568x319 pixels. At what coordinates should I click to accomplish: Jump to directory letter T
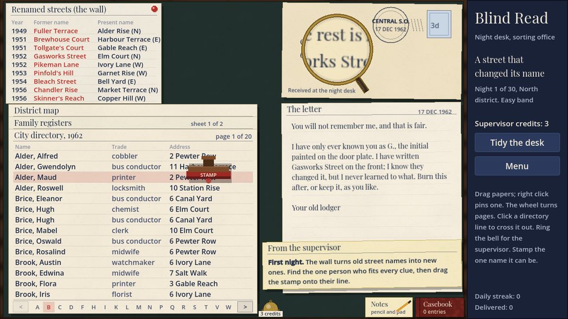[x=206, y=307]
